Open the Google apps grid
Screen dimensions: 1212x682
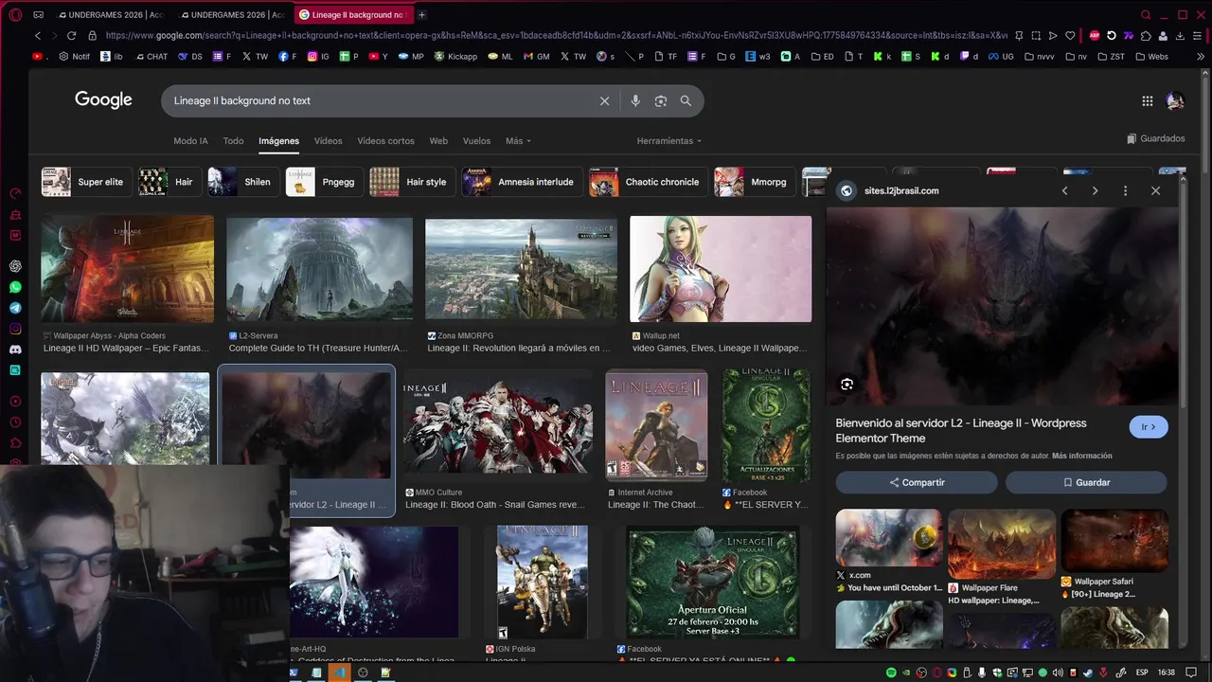click(x=1147, y=100)
